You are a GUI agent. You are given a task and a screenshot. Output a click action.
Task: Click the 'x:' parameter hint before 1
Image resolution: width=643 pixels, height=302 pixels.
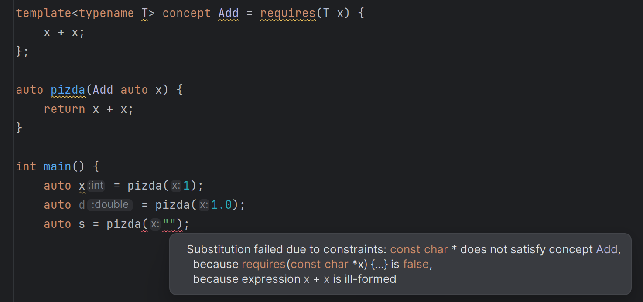point(176,186)
